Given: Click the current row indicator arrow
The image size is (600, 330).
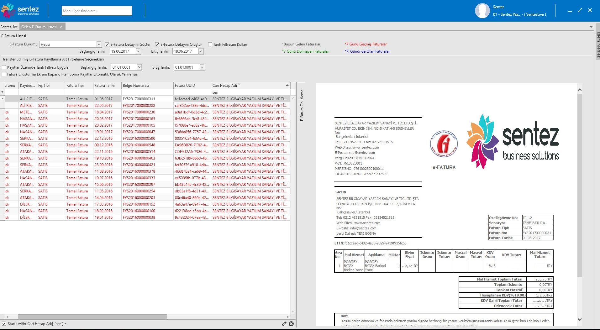Looking at the screenshot, I should (2, 99).
